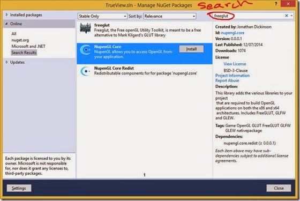Open the Project Information link
This screenshot has height=201, width=300.
[x=232, y=76]
